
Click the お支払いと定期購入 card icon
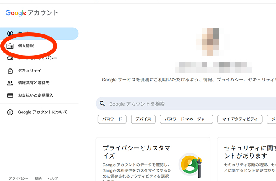tap(10, 95)
